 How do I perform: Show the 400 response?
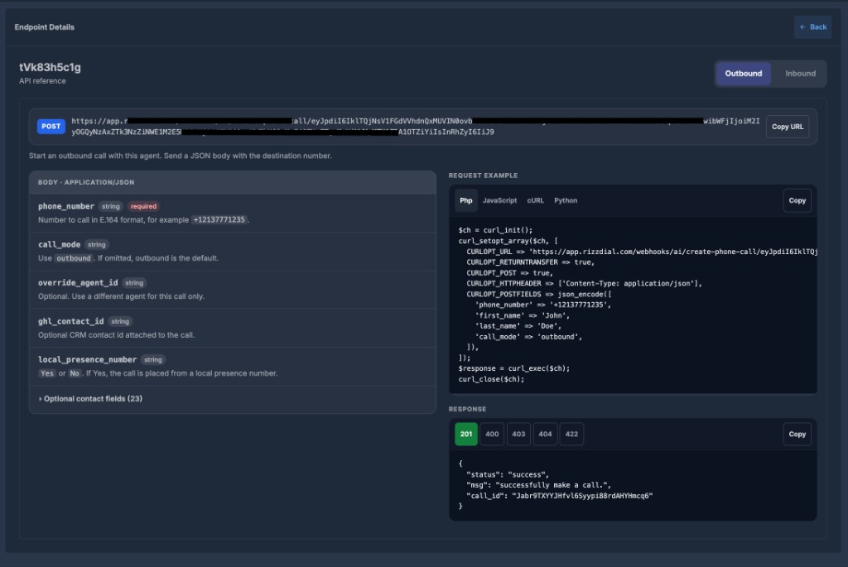(x=492, y=434)
